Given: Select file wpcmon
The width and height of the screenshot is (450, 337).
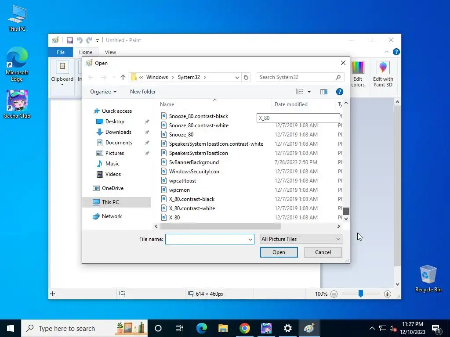Looking at the screenshot, I should [x=179, y=190].
